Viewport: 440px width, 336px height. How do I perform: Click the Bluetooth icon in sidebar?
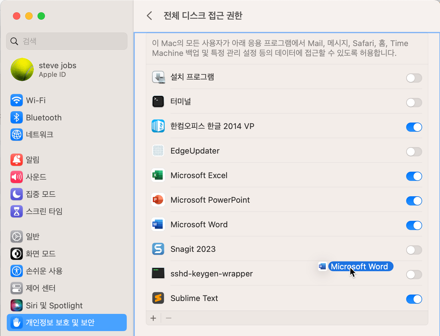coord(17,117)
